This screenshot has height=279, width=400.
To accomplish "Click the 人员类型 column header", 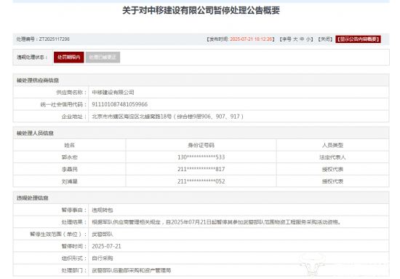I will click(332, 145).
